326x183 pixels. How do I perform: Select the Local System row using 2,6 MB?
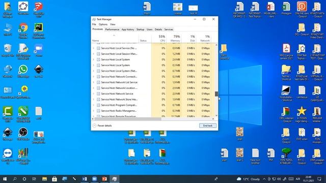(153, 59)
